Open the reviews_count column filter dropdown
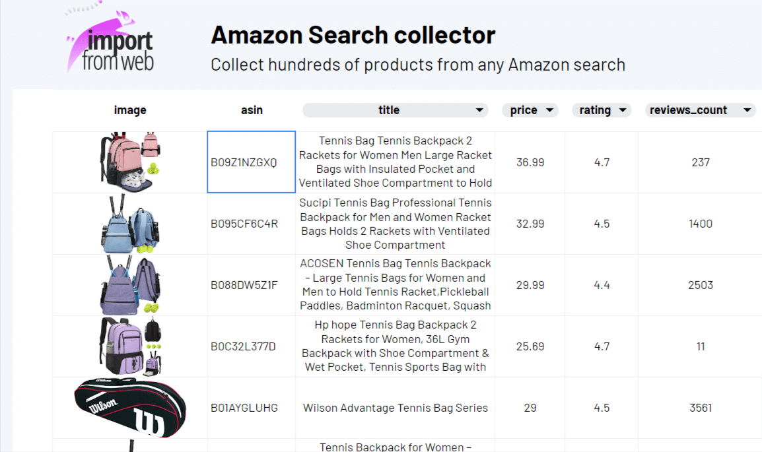This screenshot has width=762, height=452. (x=747, y=110)
